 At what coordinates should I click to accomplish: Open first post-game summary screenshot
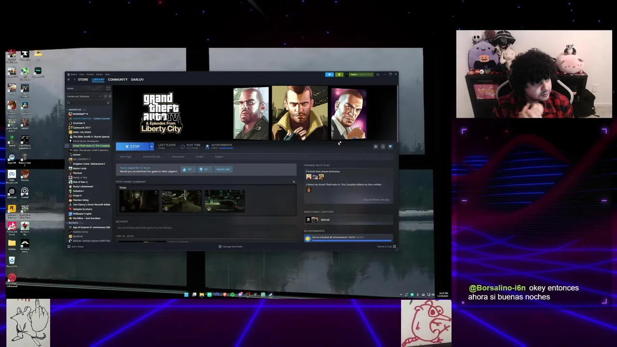(139, 201)
